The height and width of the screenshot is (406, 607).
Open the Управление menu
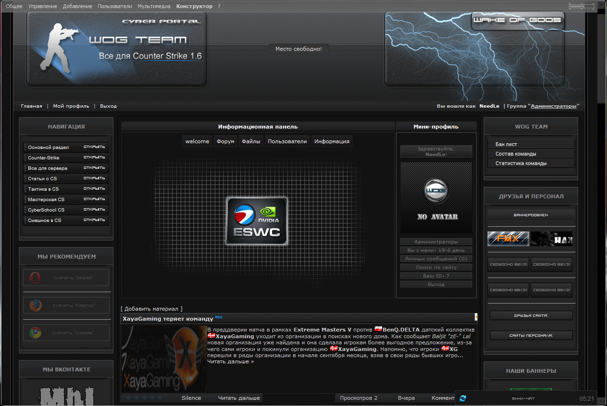tap(43, 6)
